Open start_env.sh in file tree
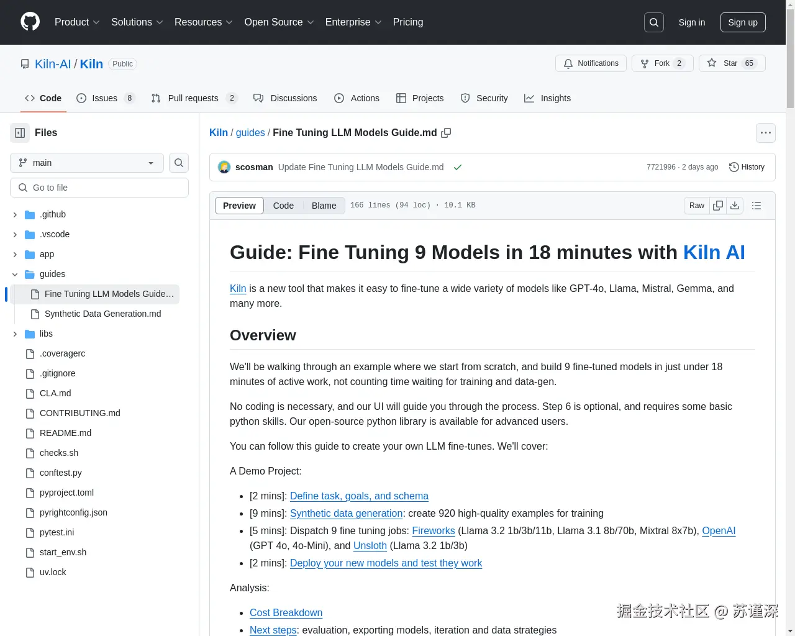 click(63, 552)
